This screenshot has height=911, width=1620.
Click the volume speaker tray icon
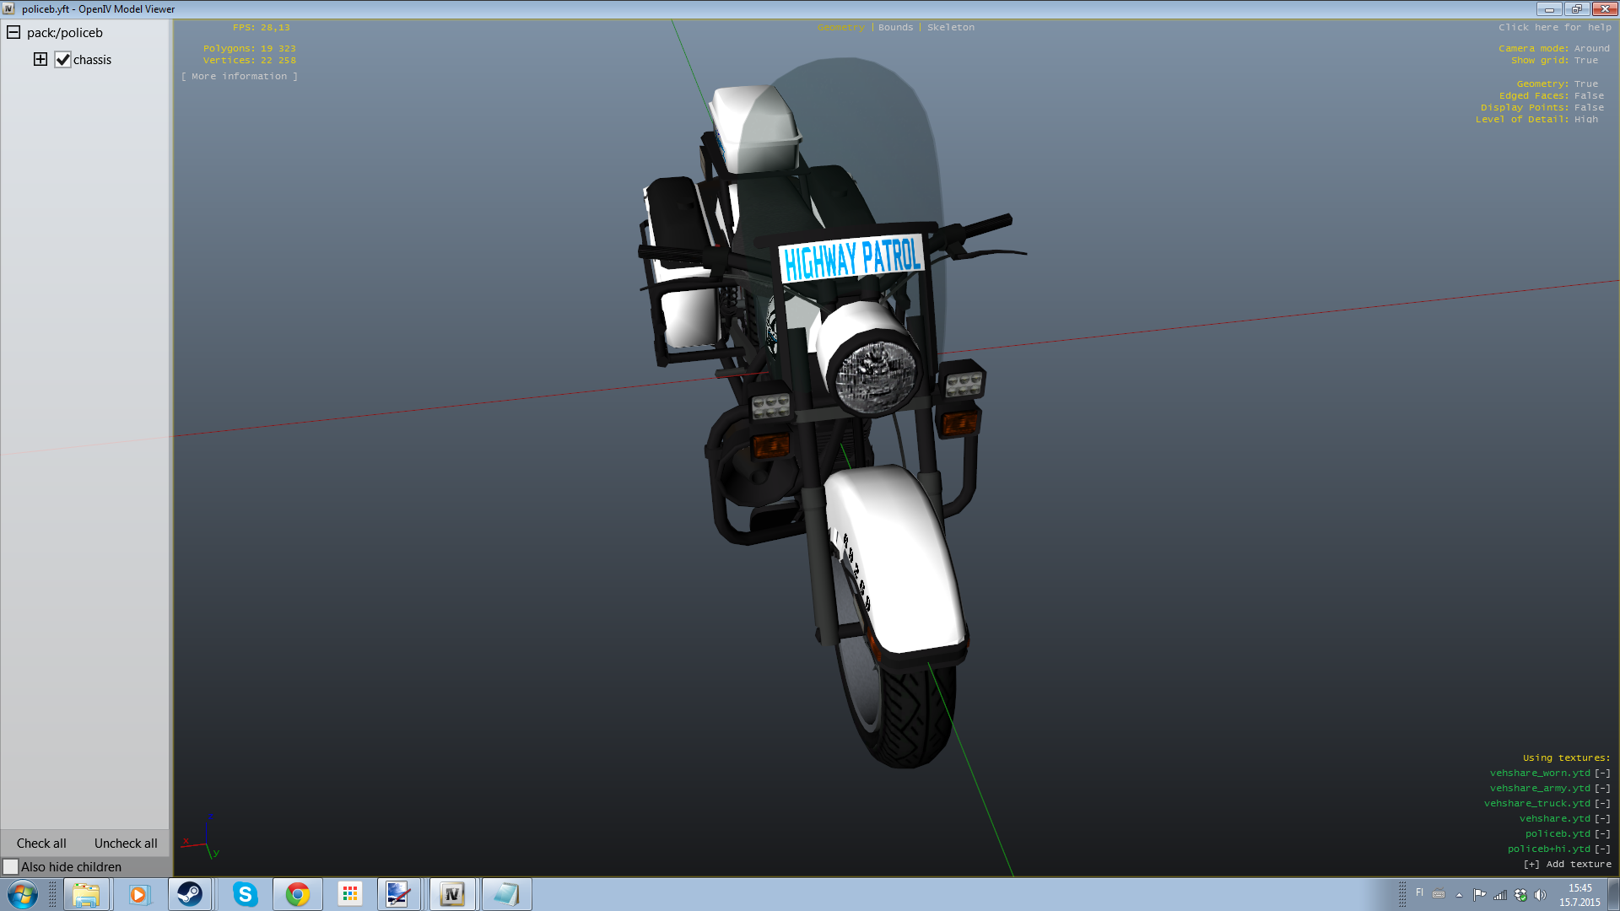(x=1540, y=895)
